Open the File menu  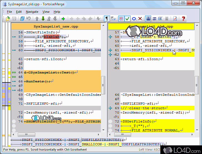pyautogui.click(x=9, y=12)
